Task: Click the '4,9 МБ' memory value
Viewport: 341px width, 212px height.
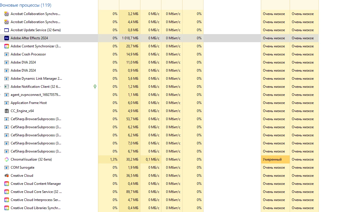Action: coord(133,111)
